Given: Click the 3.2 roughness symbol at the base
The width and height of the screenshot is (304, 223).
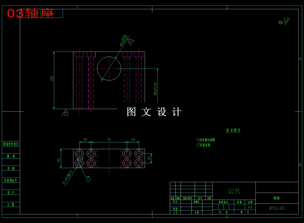Looking at the screenshot, I should (x=65, y=113).
